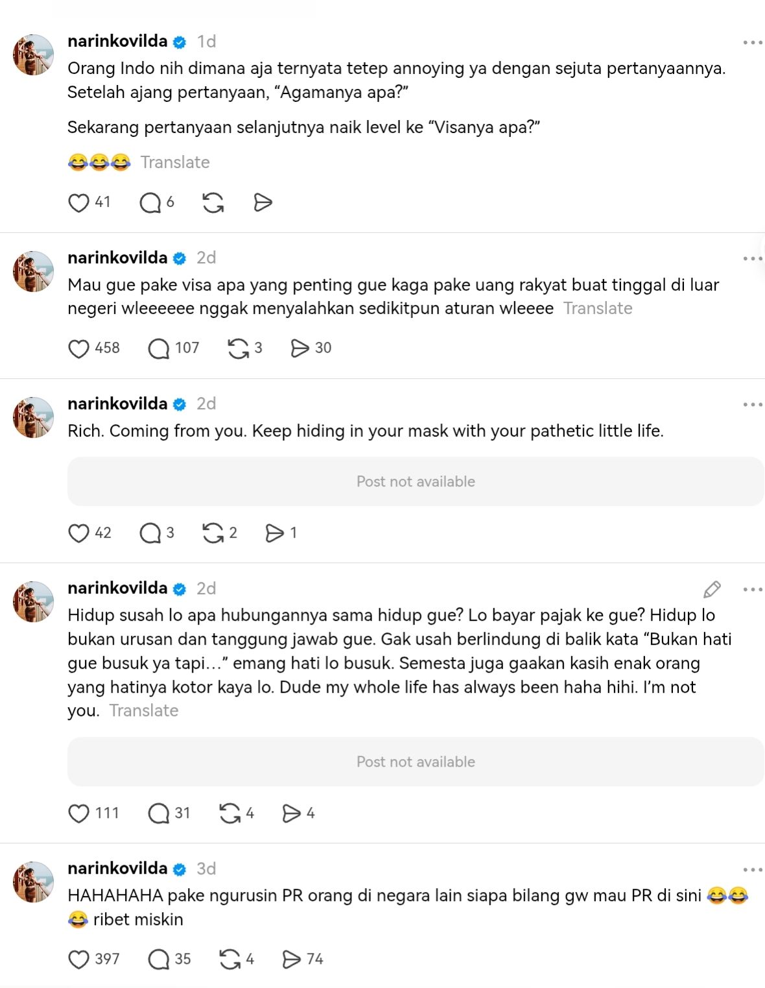Screen dimensions: 765x988
Task: Click the pencil edit icon on the "Hidup susah" post
Action: (712, 589)
